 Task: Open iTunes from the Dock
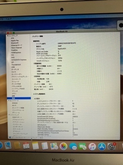92,146
